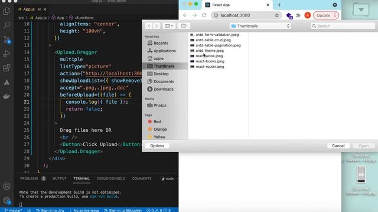Click Sign in to Jira in status bar

click(50, 210)
